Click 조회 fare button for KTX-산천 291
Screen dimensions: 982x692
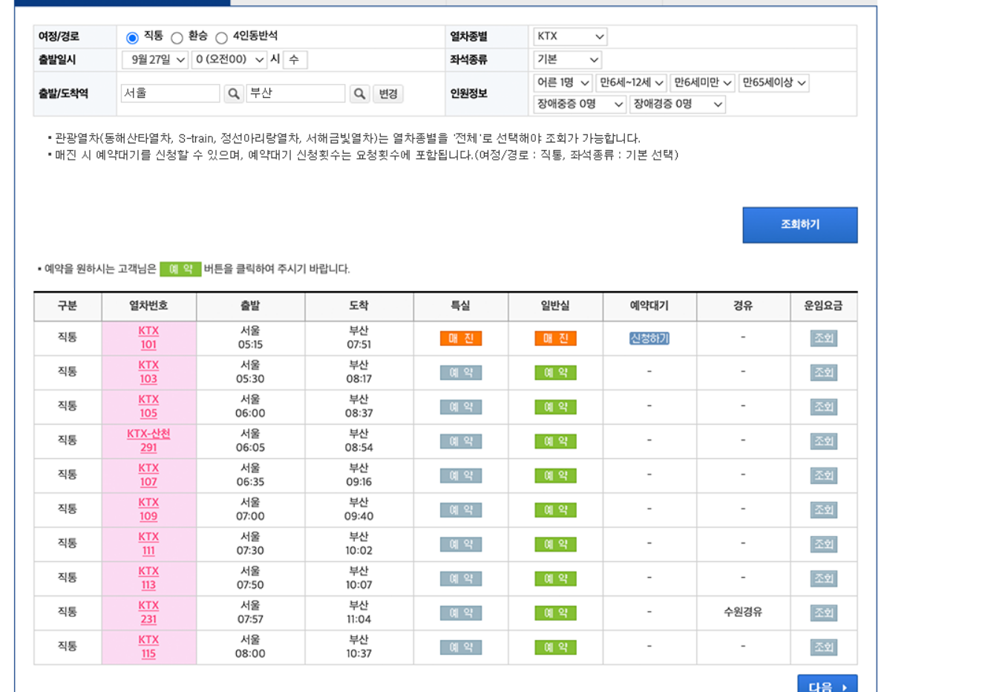(x=824, y=441)
